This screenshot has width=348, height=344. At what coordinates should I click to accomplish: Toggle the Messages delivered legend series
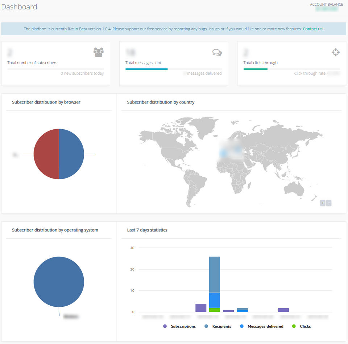click(x=262, y=326)
